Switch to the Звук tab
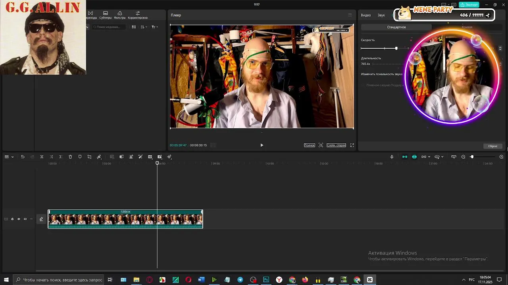The width and height of the screenshot is (508, 285). pos(381,15)
